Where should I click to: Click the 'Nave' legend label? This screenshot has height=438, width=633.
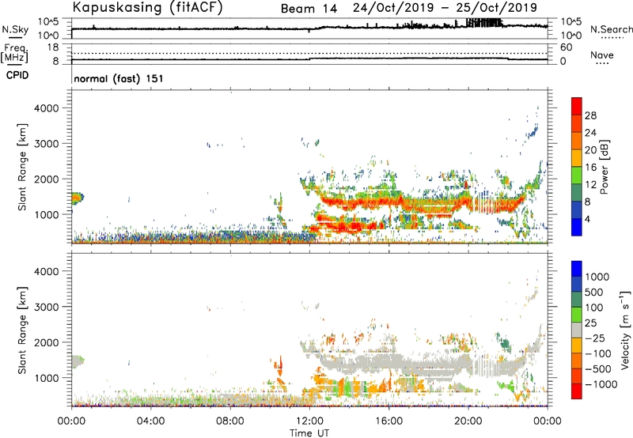coord(601,55)
